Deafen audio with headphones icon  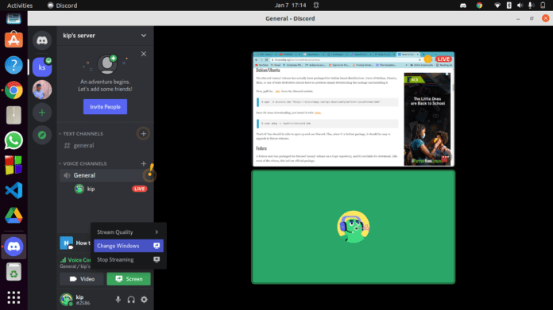coord(131,300)
